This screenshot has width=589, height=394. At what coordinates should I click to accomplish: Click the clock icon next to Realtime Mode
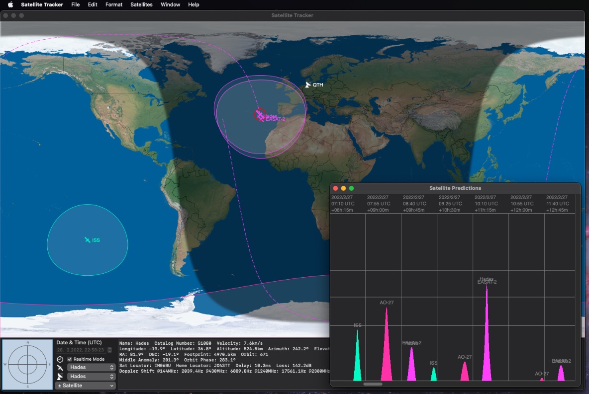60,359
